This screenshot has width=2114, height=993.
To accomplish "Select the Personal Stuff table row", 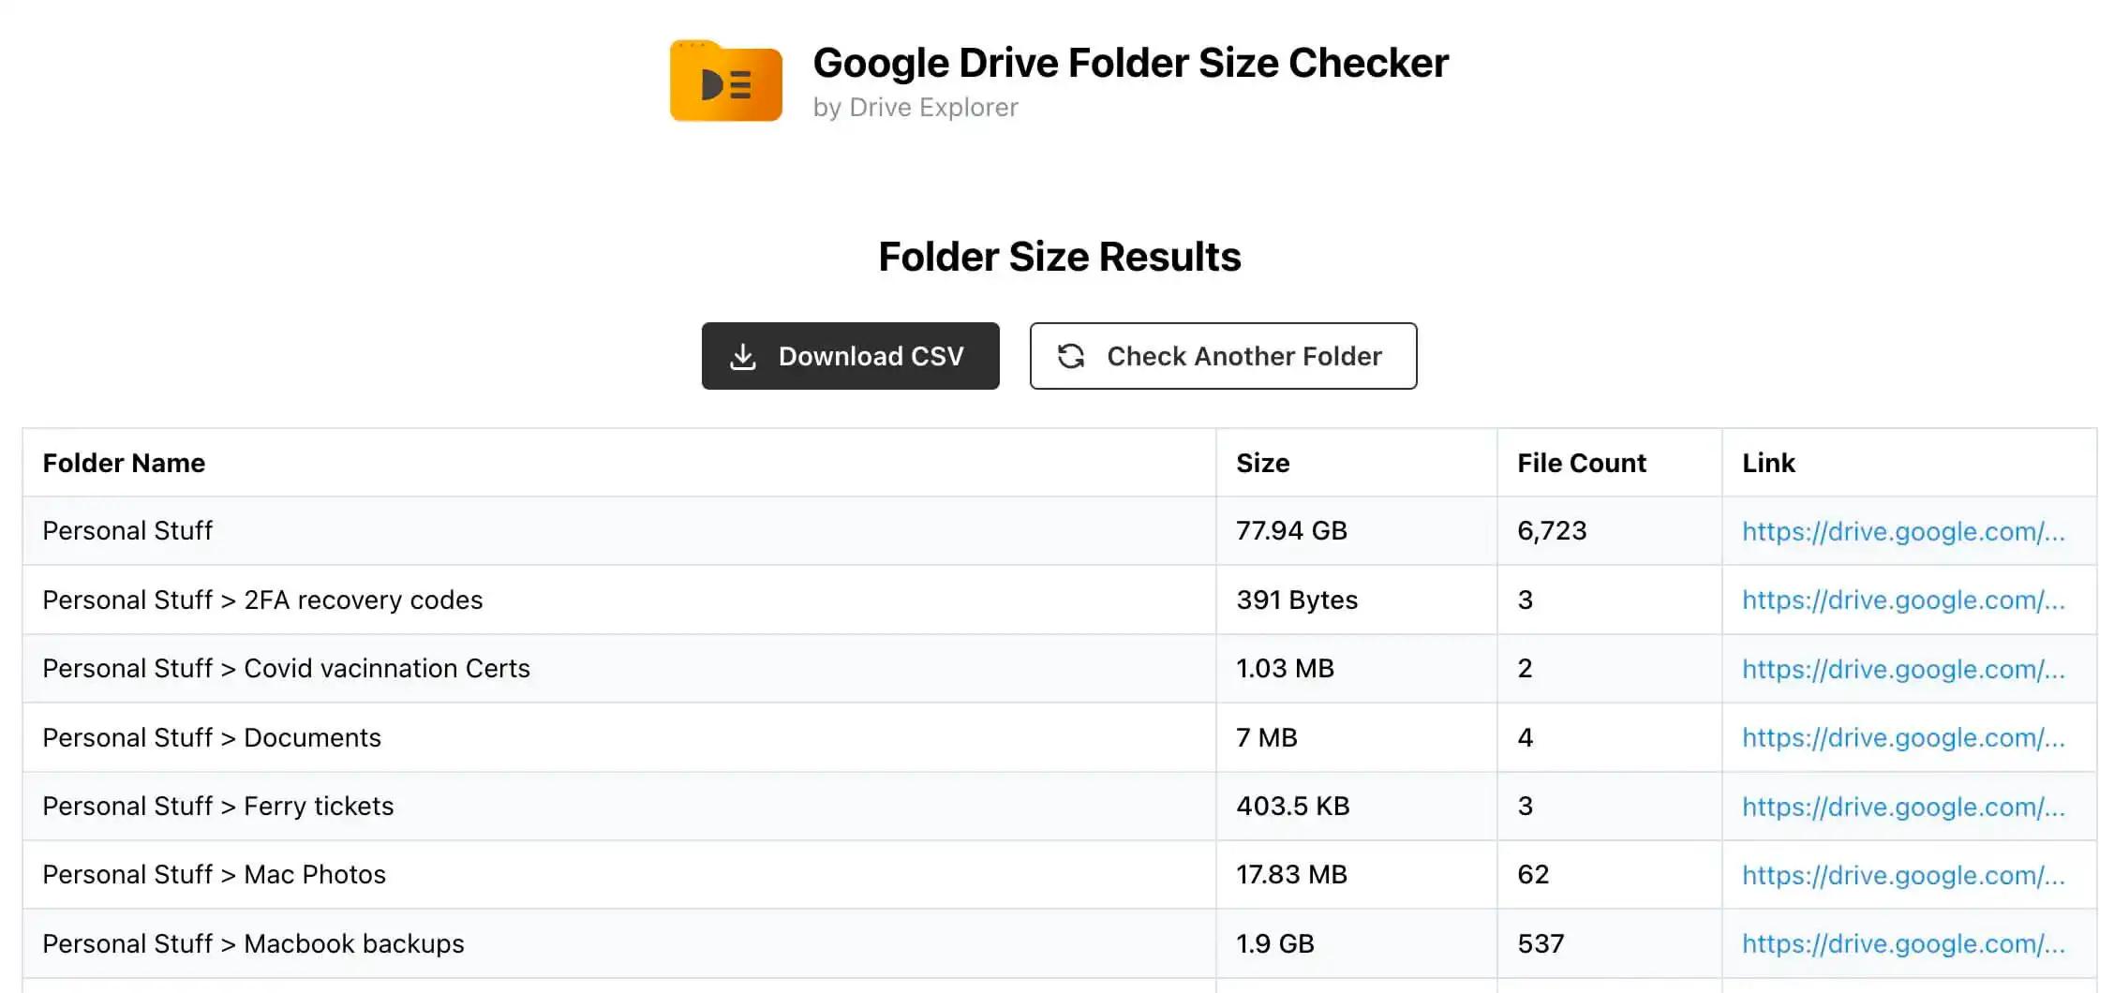I will (x=618, y=531).
